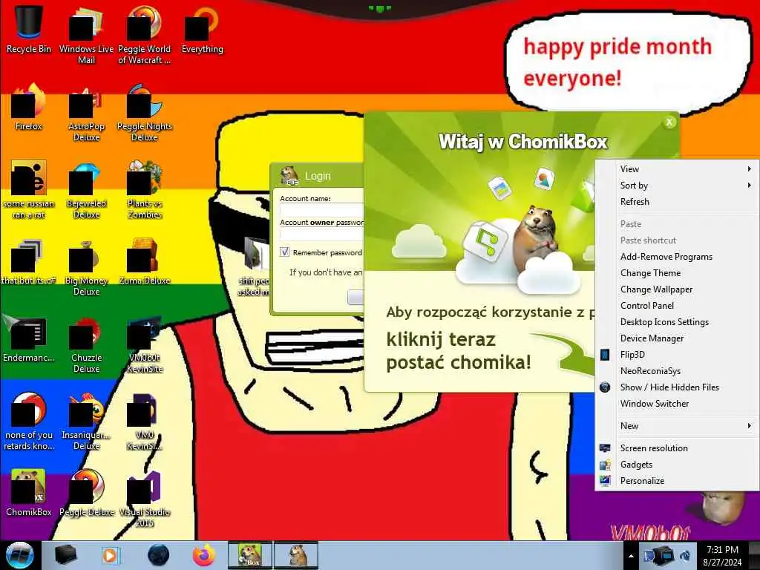
Task: Show hidden tray icons arrow
Action: click(x=631, y=556)
